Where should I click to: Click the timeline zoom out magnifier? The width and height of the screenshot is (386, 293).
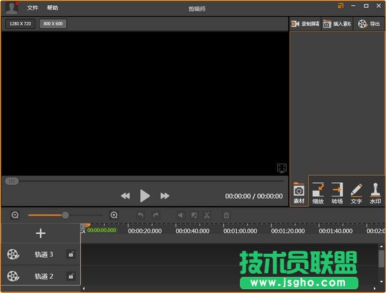[15, 215]
